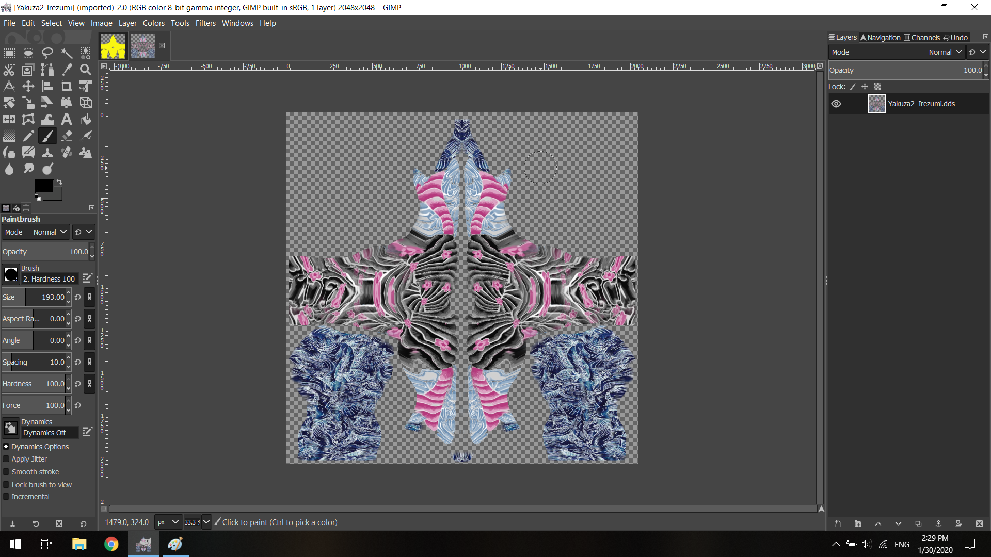This screenshot has width=991, height=557.
Task: Hide the Yakuza2_Irezumi.dds layer
Action: (x=836, y=104)
